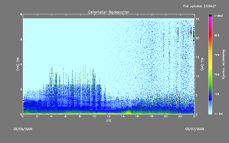
Task: Click the "2" km tick on left axis
Action: tap(21, 89)
